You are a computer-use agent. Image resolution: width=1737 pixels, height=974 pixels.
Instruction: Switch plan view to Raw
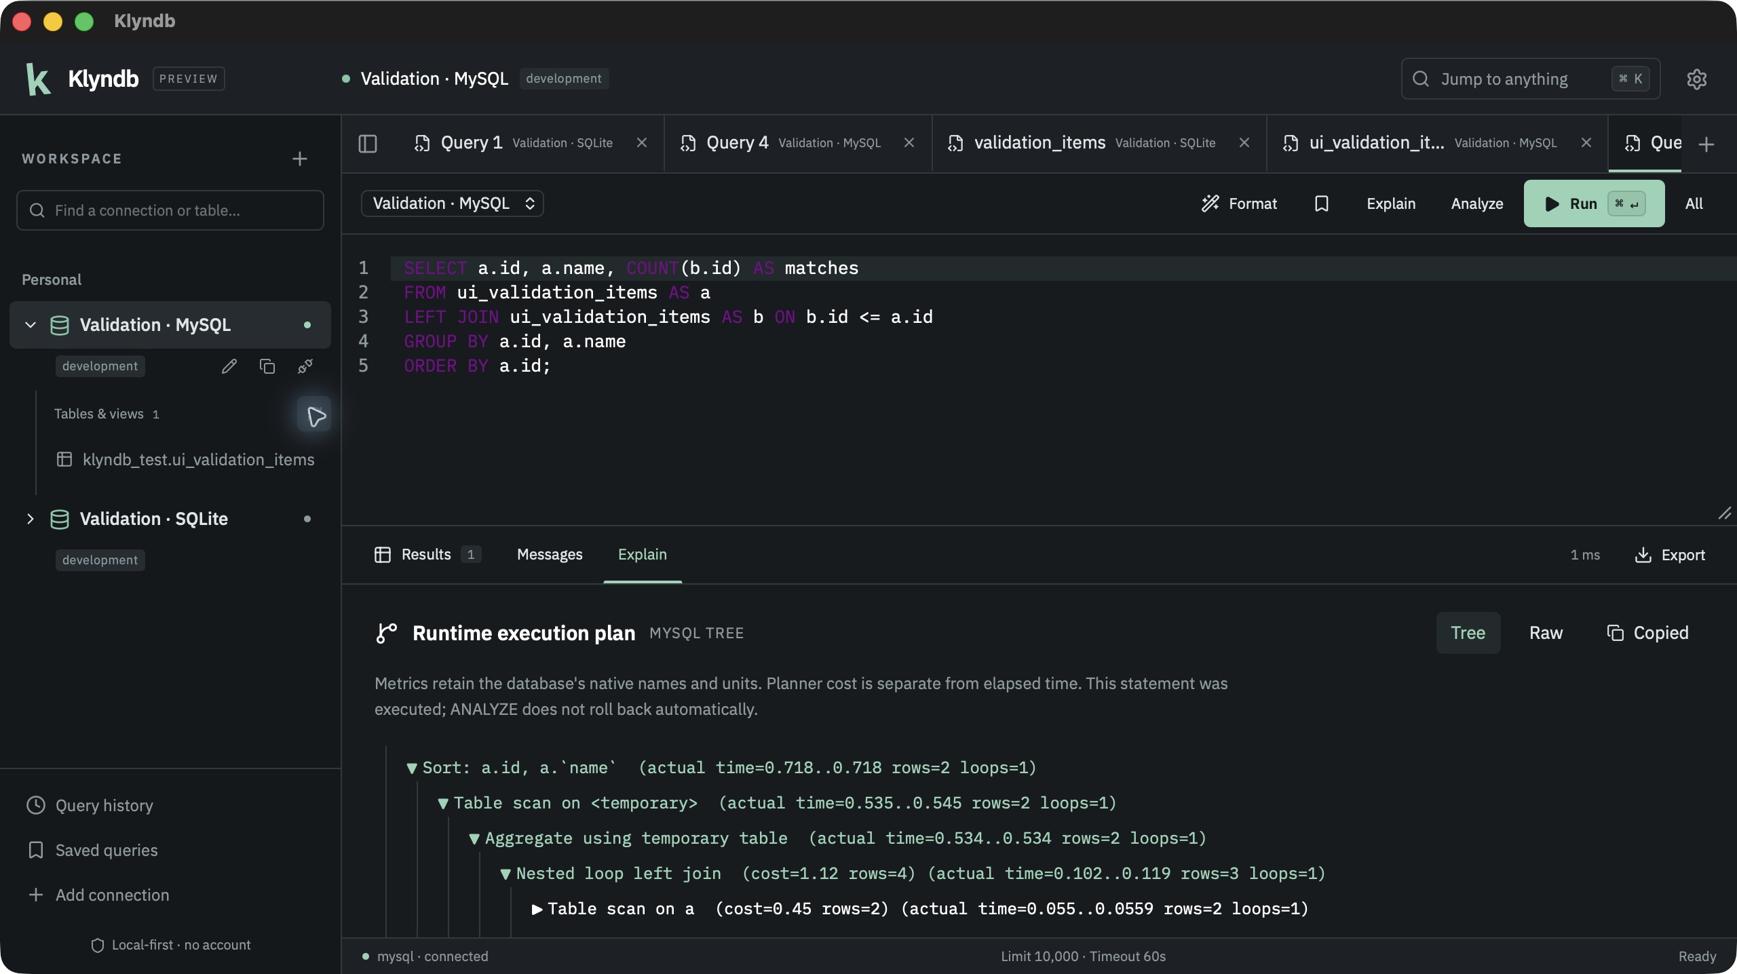pyautogui.click(x=1546, y=633)
